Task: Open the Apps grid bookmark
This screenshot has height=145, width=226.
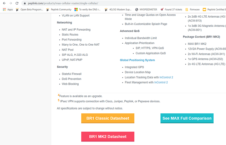Action: [x=8, y=9]
